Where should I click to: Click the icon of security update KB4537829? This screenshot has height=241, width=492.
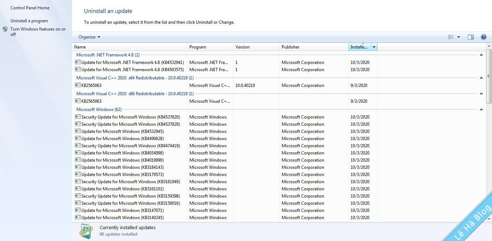[x=77, y=124]
